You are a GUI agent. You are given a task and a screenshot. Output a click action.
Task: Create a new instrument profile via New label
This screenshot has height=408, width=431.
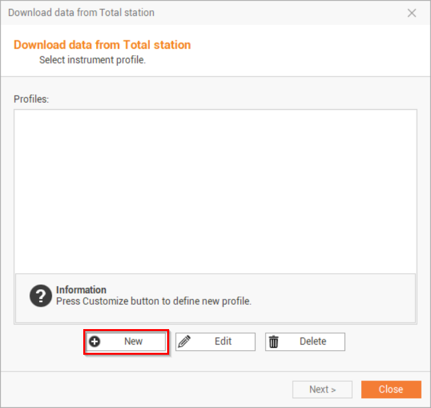click(x=133, y=341)
